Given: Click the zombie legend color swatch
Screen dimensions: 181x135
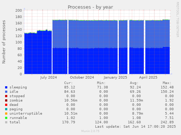Looking at the screenshot, I should pyautogui.click(x=6, y=100).
